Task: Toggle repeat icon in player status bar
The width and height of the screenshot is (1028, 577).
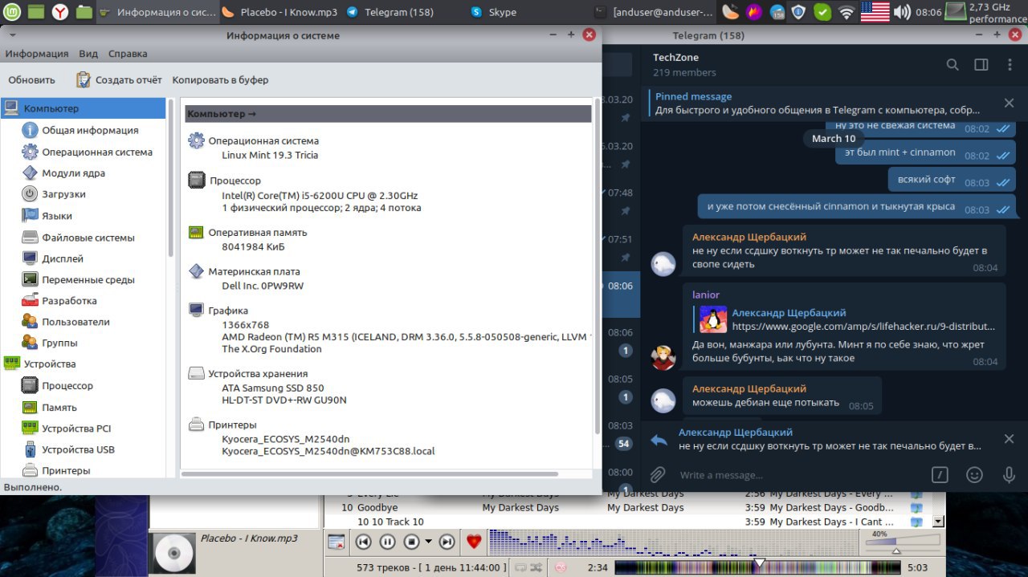Action: point(521,567)
